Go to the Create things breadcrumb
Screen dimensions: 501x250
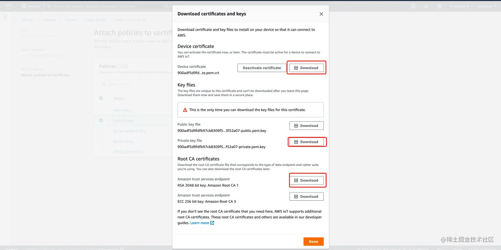(x=95, y=20)
